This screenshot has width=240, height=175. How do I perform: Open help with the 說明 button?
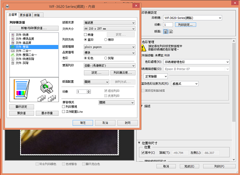point(128,123)
